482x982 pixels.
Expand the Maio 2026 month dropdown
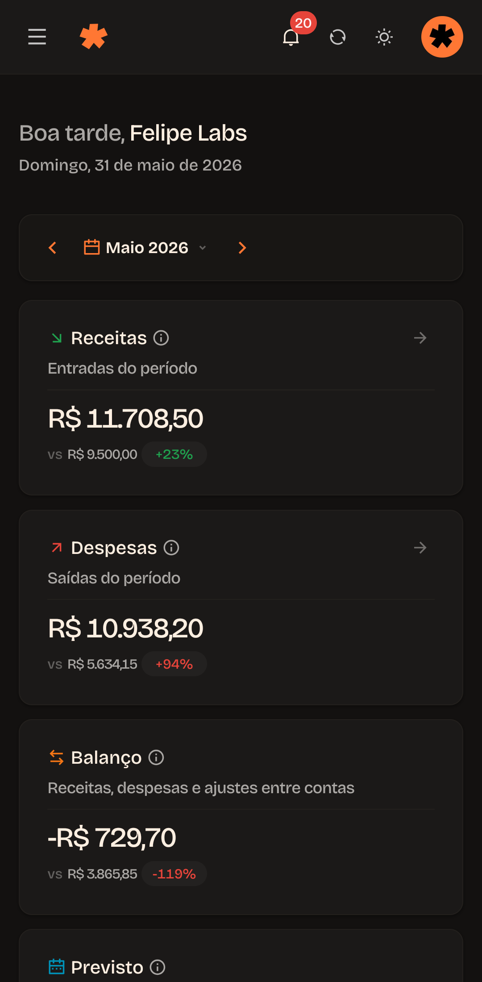click(x=145, y=248)
